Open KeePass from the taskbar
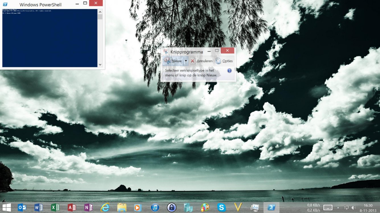The height and width of the screenshot is (213, 380). (x=172, y=207)
